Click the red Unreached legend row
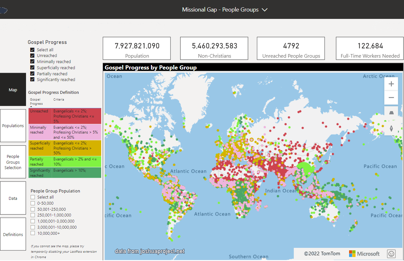The image size is (404, 261). coord(65,116)
